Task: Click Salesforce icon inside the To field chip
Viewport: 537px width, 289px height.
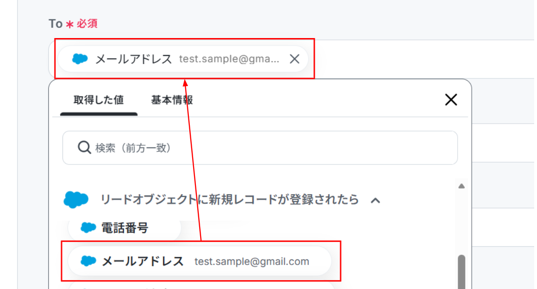Action: click(x=80, y=59)
